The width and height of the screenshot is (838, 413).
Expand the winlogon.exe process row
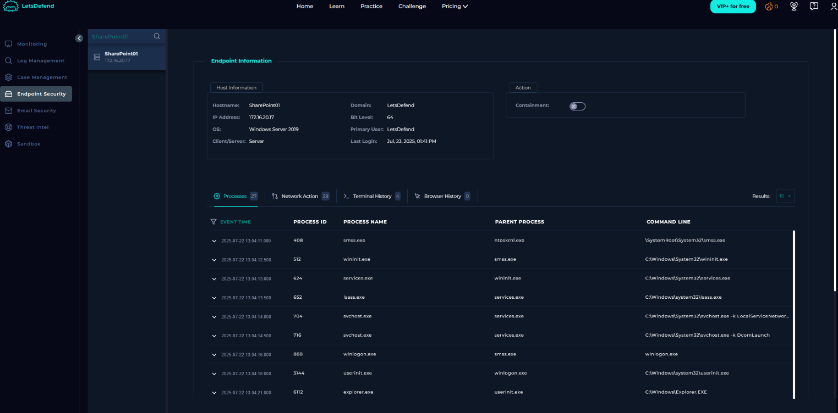(x=214, y=355)
